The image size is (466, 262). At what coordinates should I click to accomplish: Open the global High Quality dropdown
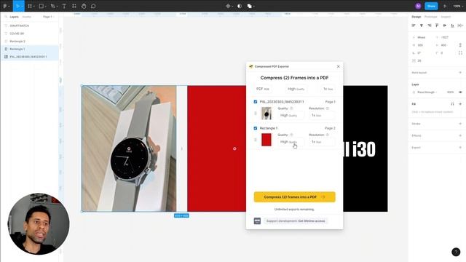296,89
